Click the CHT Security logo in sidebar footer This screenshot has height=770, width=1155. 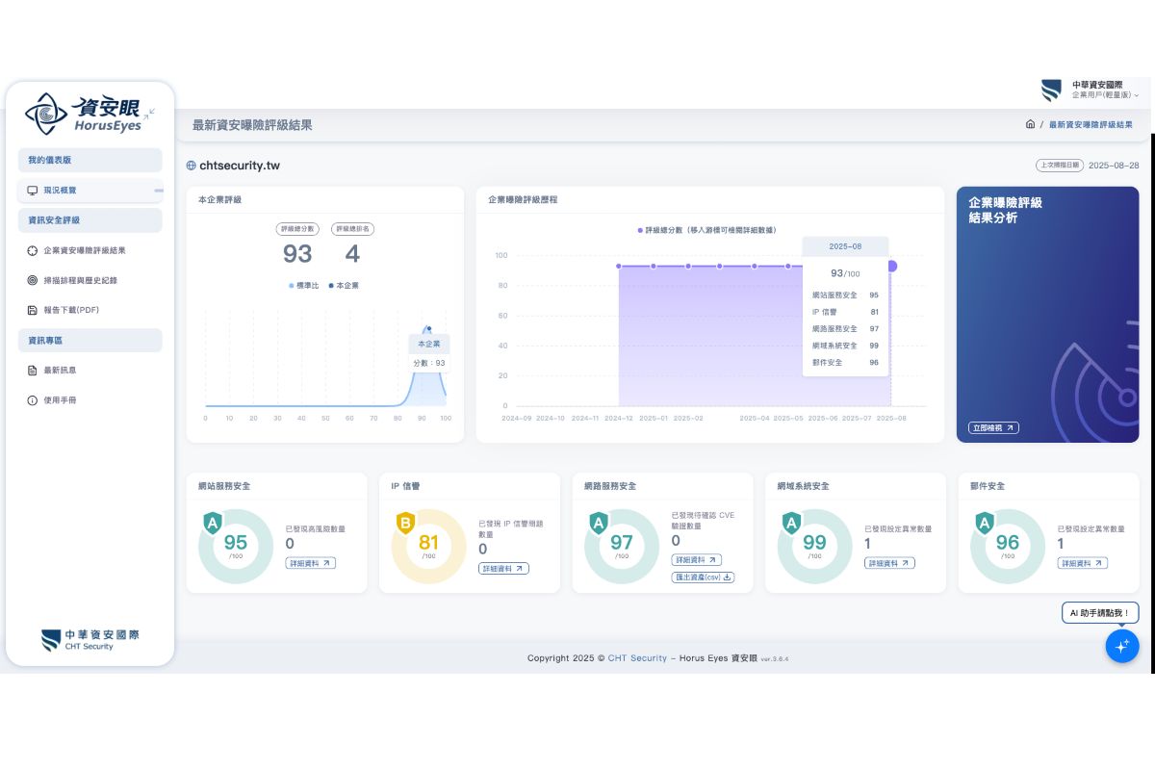click(x=90, y=640)
